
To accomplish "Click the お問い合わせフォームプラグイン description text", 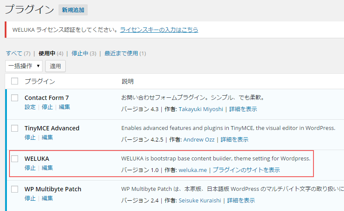I will (x=193, y=97).
